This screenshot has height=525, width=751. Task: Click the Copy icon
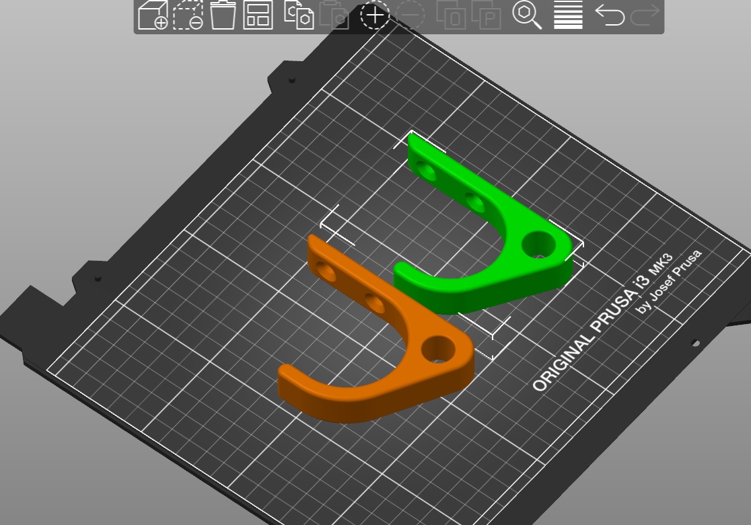(x=299, y=14)
